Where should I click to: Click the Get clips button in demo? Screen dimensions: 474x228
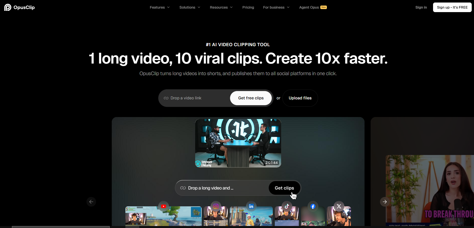(x=284, y=188)
